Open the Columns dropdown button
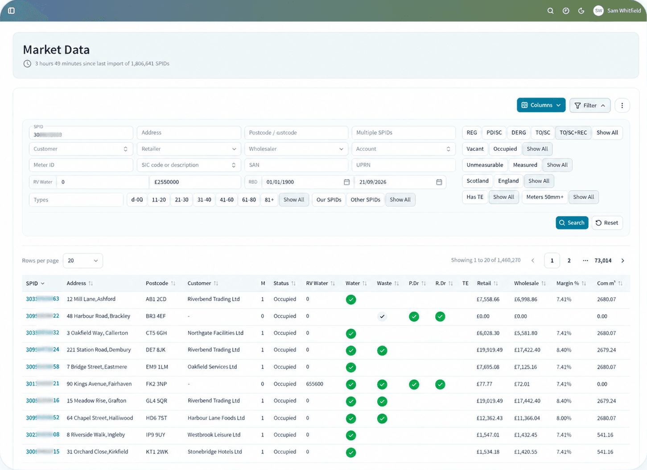The height and width of the screenshot is (470, 647). [541, 105]
